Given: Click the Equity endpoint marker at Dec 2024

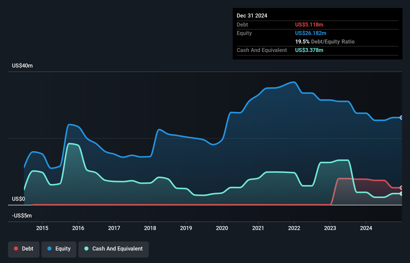Looking at the screenshot, I should pos(402,117).
